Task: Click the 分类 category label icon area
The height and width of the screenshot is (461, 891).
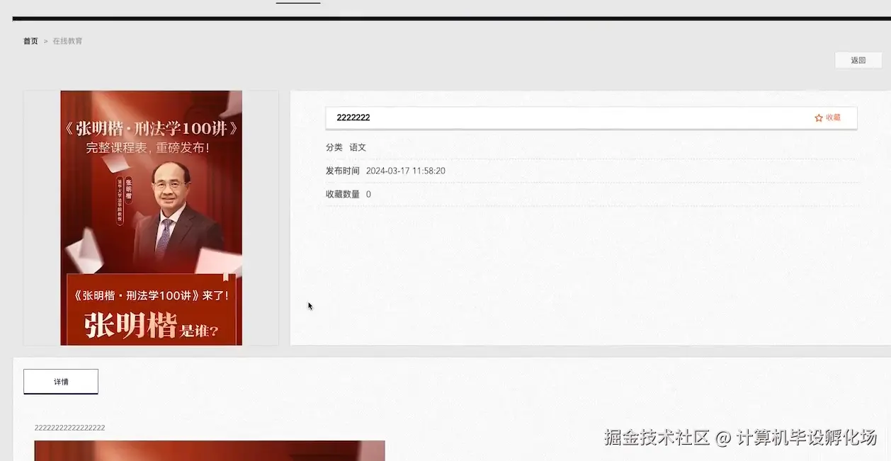Action: 333,147
